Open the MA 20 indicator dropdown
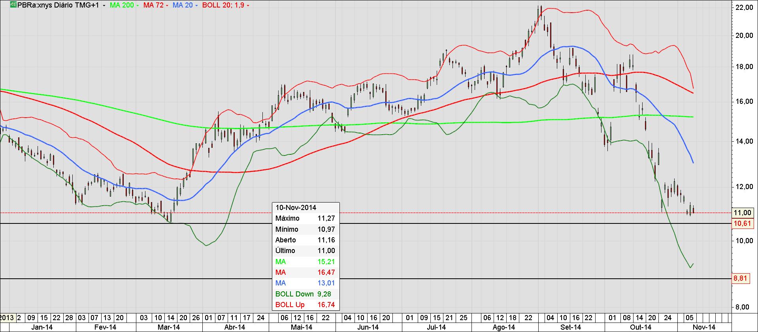Viewport: 758px width, 332px height. click(196, 6)
